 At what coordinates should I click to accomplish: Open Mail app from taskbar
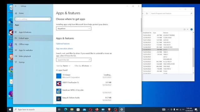(x=84, y=110)
